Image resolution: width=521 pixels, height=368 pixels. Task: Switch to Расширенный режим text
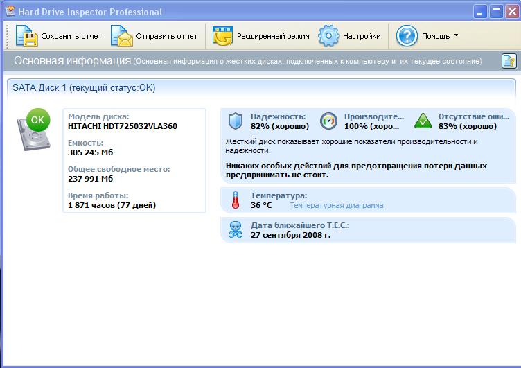point(273,36)
